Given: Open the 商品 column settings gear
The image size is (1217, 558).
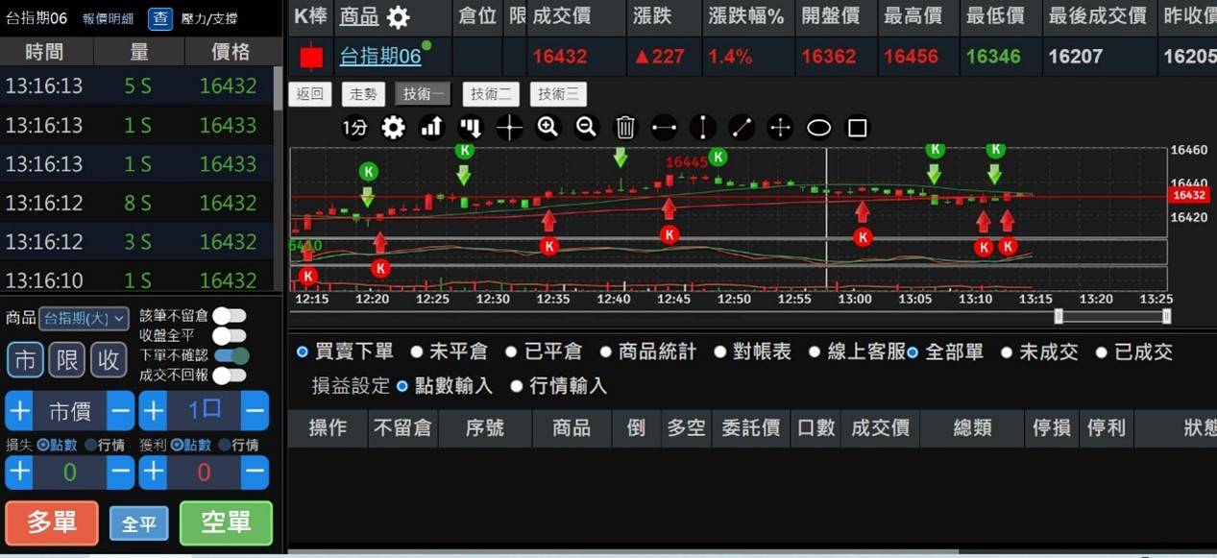Looking at the screenshot, I should (x=398, y=17).
